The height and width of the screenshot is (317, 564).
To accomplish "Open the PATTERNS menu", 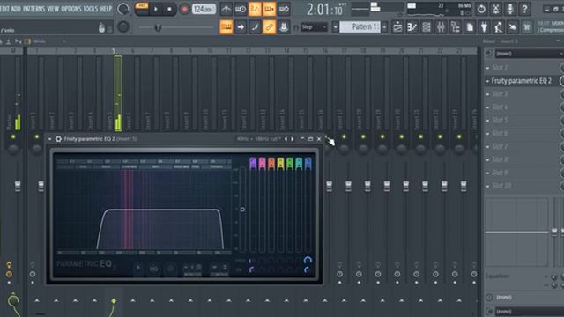I will point(33,9).
